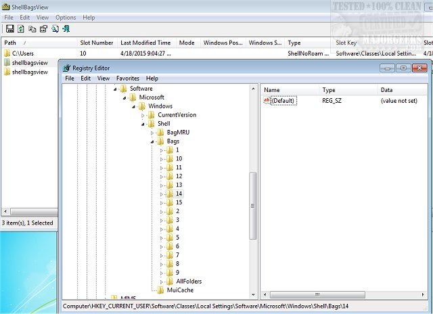Screen dimensions: 433x314
Task: Click the ShellBagsView title bar icon
Action: [6, 7]
